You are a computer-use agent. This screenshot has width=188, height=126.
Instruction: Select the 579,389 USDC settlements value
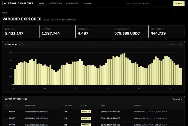pyautogui.click(x=127, y=33)
